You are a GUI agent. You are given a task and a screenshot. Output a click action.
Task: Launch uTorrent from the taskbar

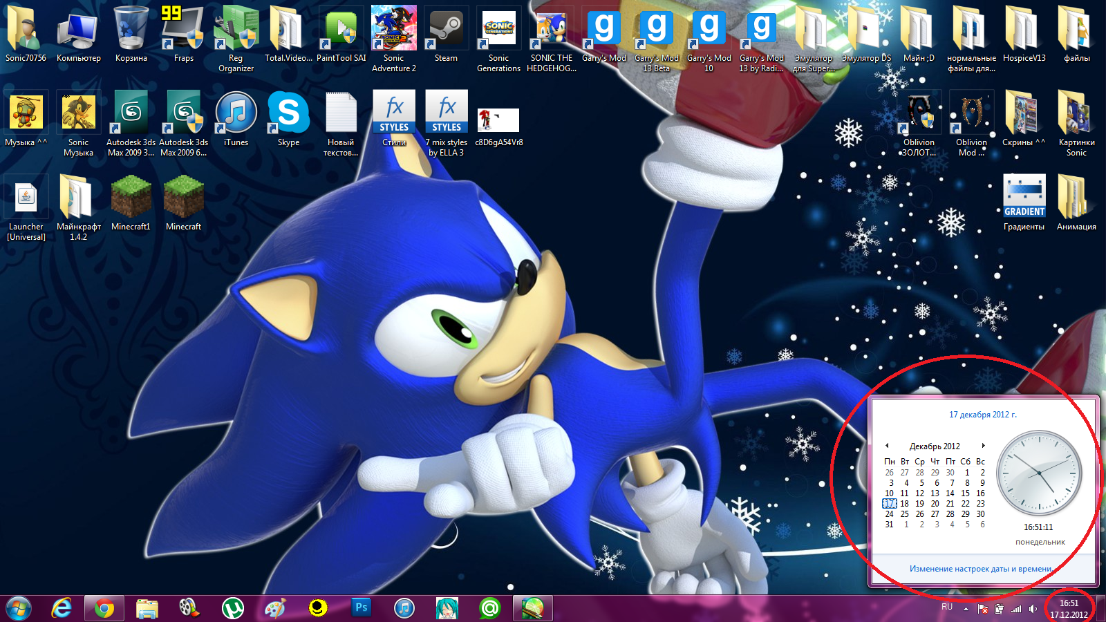[x=233, y=608]
